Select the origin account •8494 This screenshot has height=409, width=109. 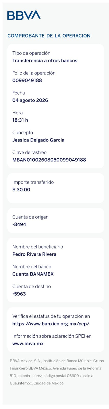(x=19, y=224)
